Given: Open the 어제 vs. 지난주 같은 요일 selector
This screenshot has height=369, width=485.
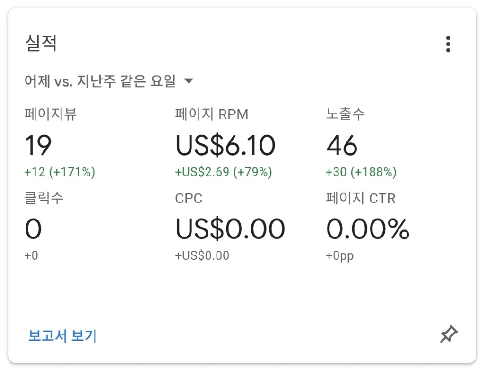Looking at the screenshot, I should [109, 81].
